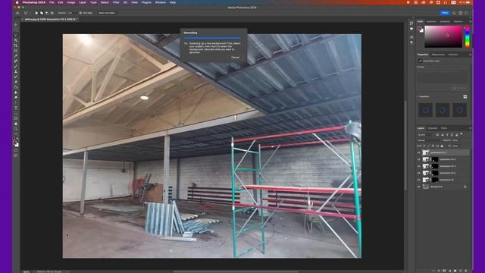Screen dimensions: 485x273
Task: Hide the Generative Fill 2 layer
Action: click(419, 173)
